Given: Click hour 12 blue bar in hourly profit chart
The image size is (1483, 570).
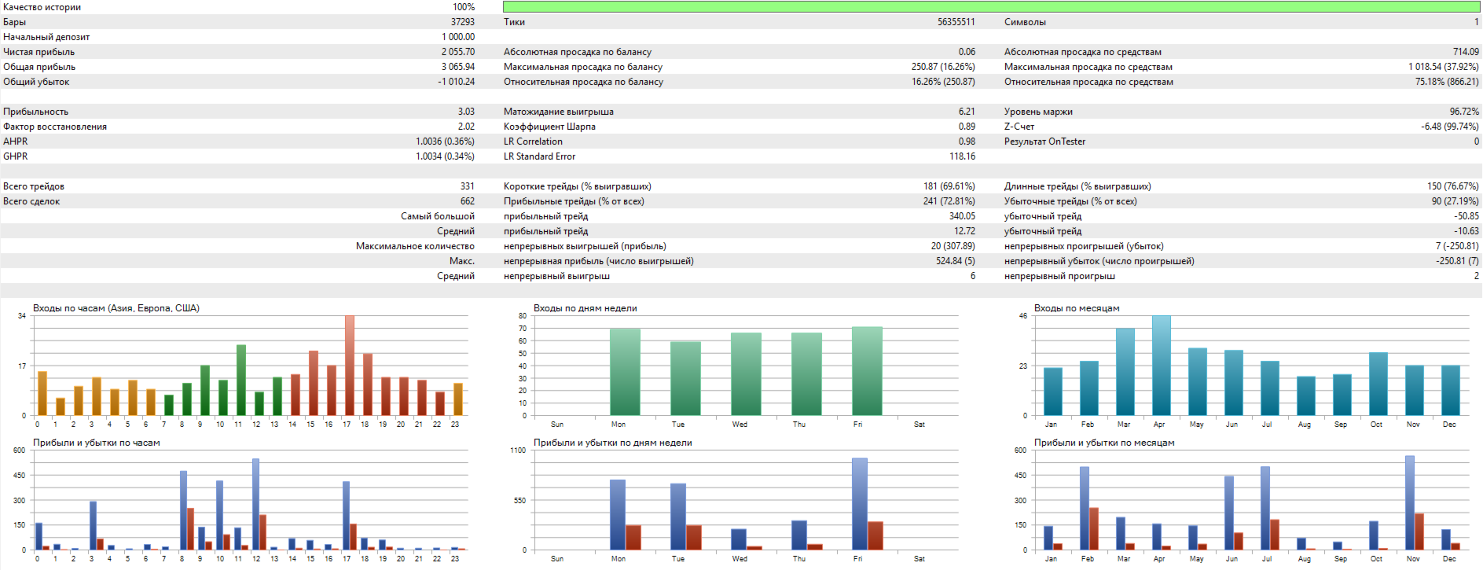Looking at the screenshot, I should coord(255,504).
